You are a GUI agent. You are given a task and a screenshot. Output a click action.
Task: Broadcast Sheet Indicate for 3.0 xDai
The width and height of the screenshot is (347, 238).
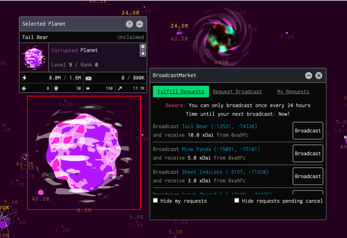tap(308, 176)
